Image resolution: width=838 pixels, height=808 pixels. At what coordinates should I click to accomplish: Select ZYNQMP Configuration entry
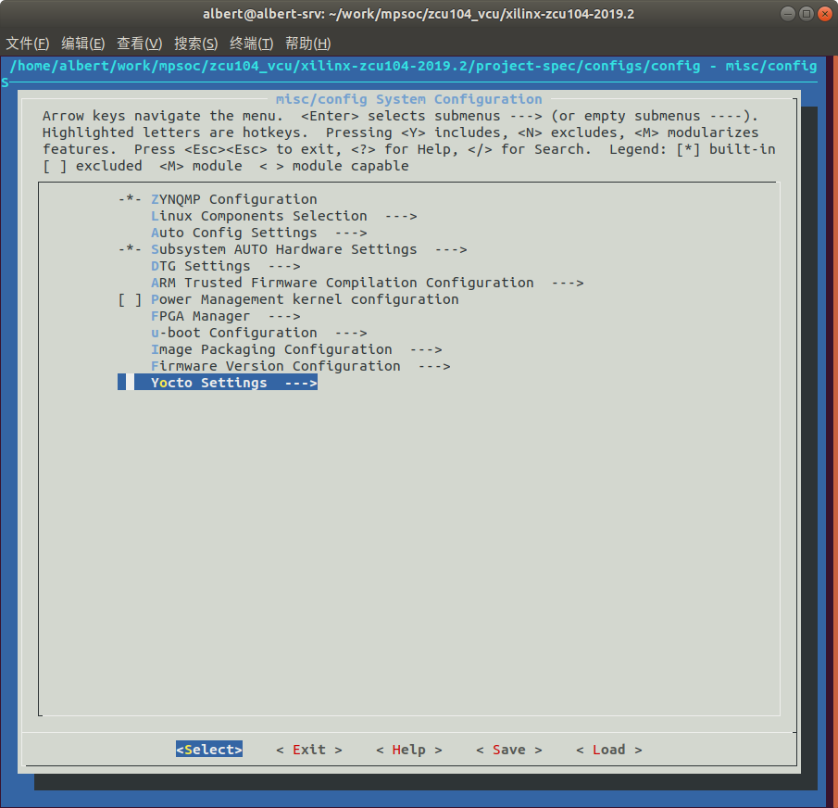[218, 199]
